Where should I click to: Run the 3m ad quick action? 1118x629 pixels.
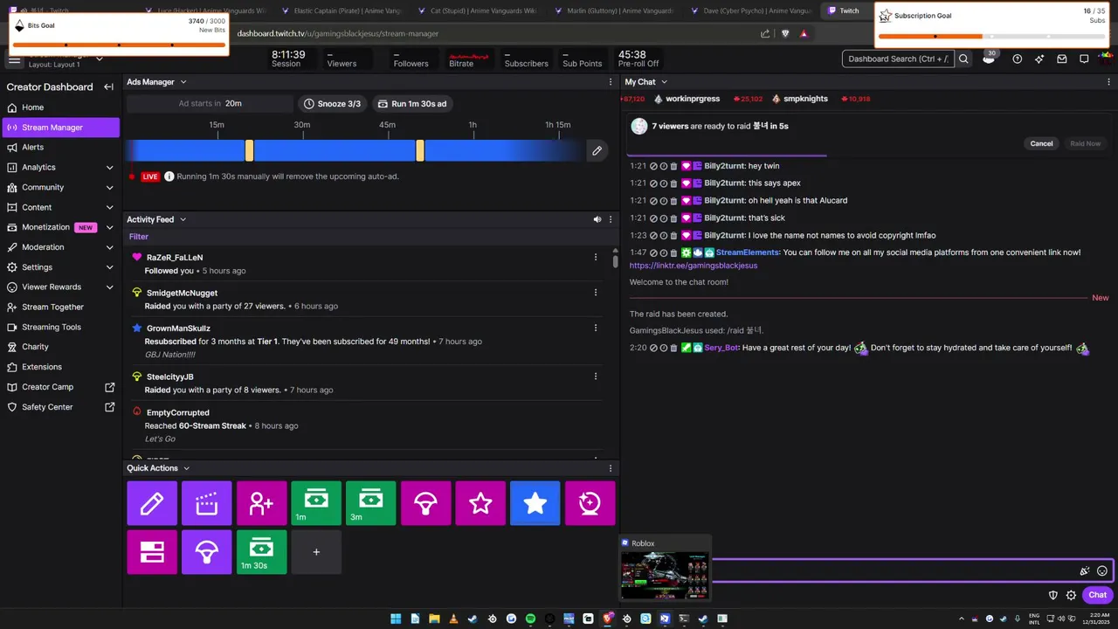(x=371, y=503)
